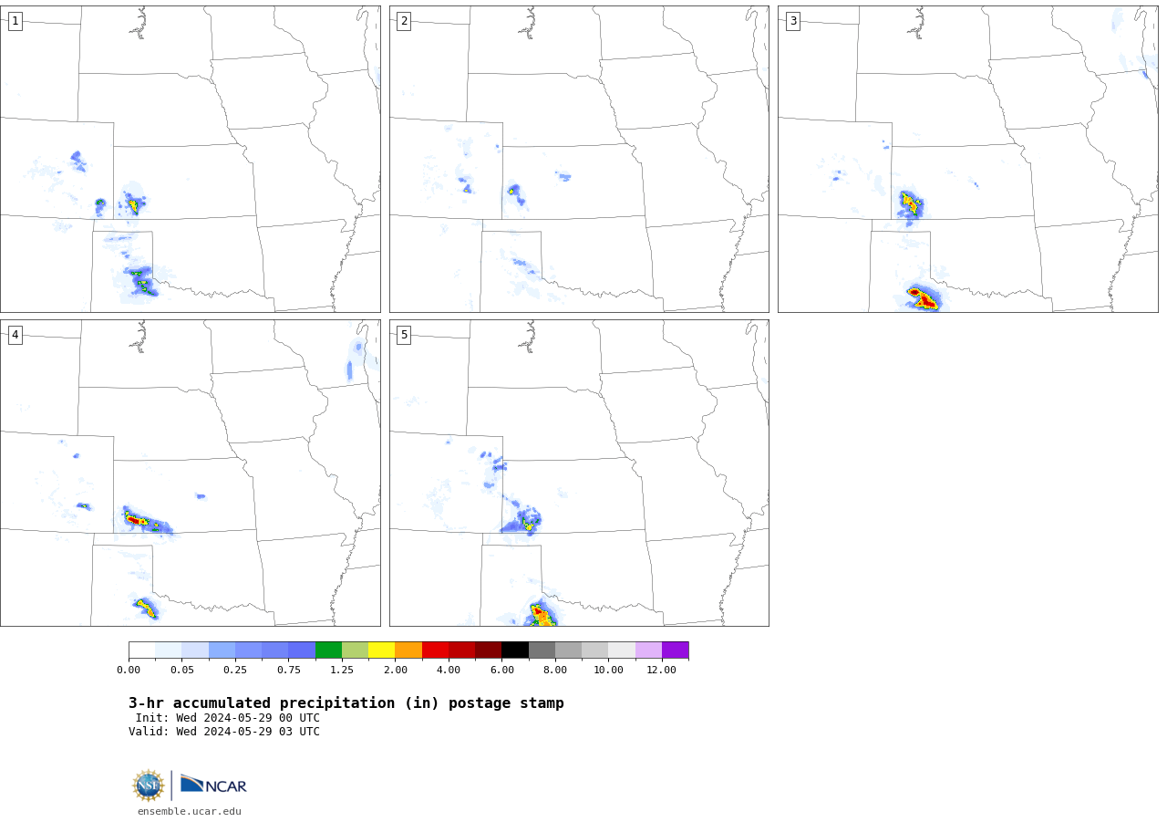
Task: Open ensemble member 5 precipitation map
Action: tap(579, 473)
